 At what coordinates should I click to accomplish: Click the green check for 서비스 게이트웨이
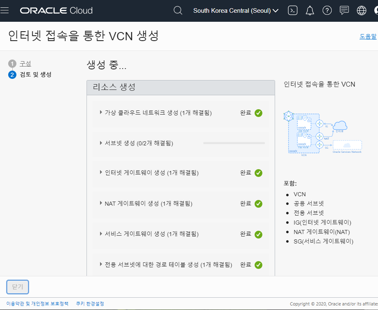(258, 234)
